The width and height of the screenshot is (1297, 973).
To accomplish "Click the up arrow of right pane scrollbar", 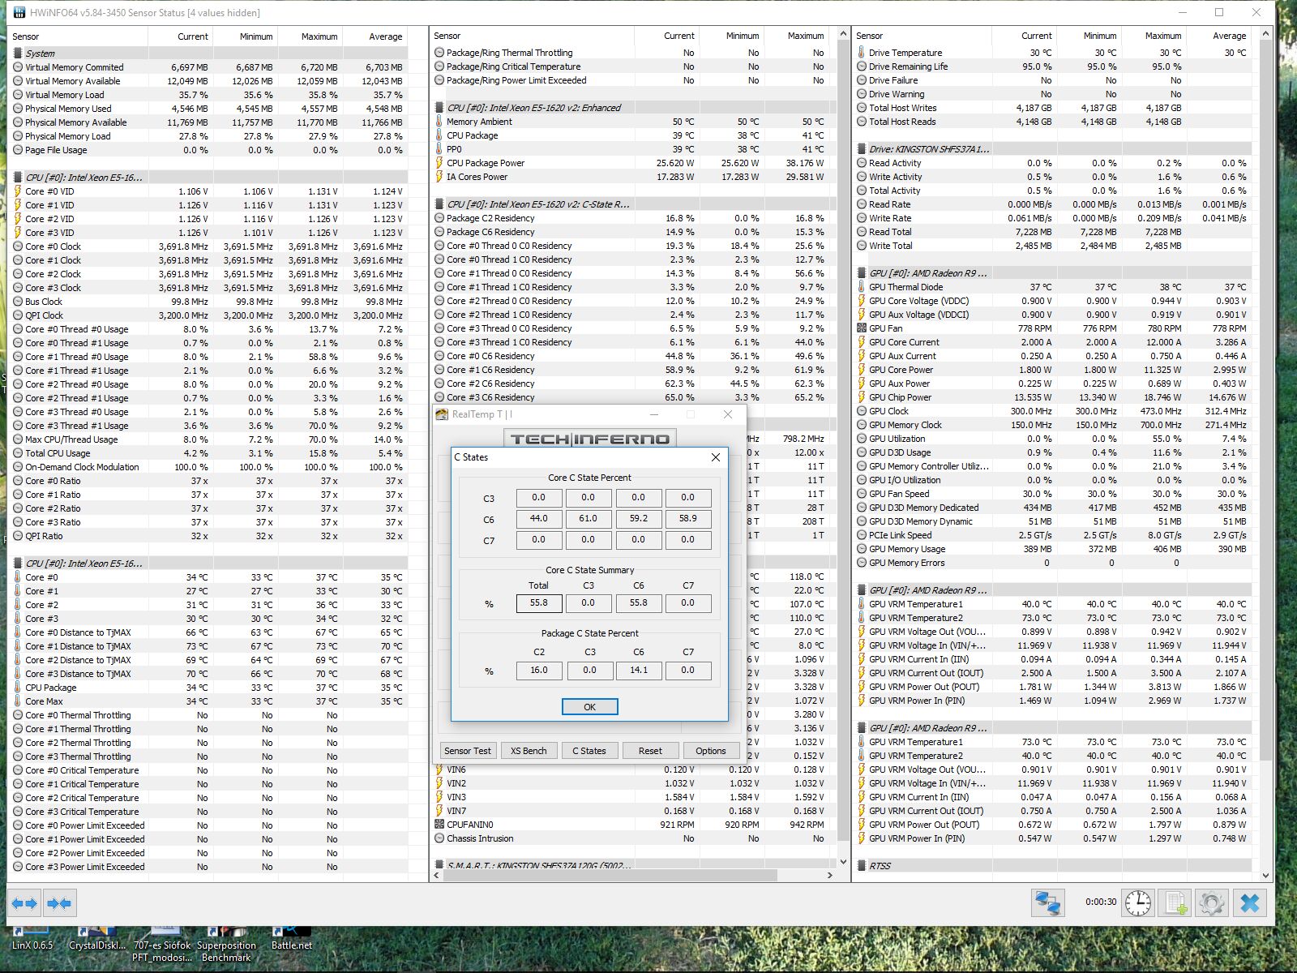I will pyautogui.click(x=1265, y=34).
